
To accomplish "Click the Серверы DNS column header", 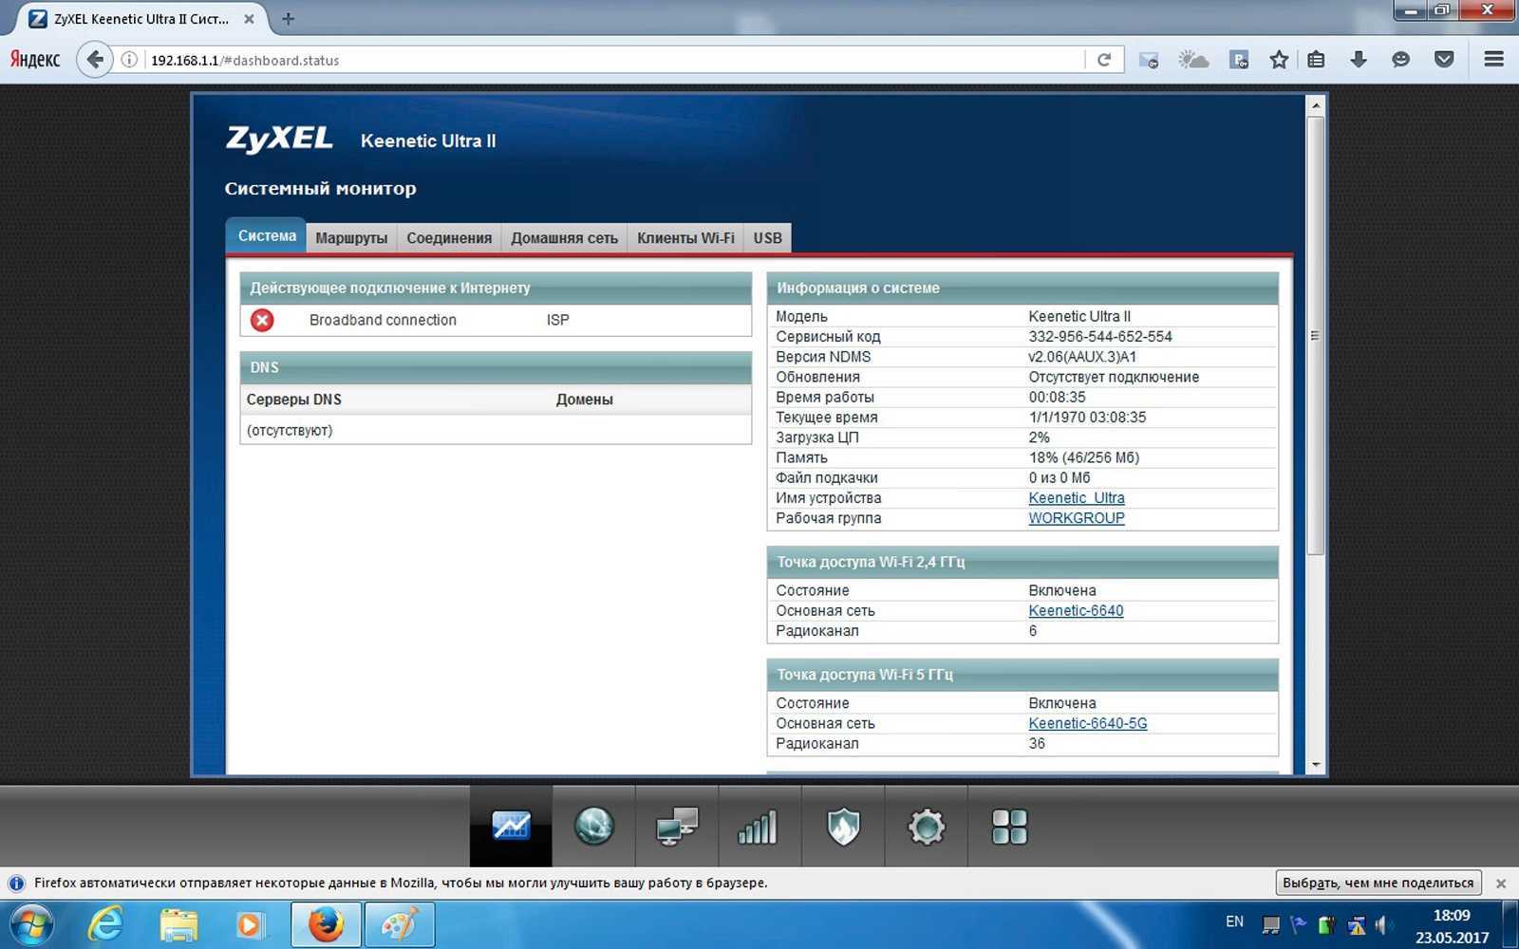I will pos(294,400).
